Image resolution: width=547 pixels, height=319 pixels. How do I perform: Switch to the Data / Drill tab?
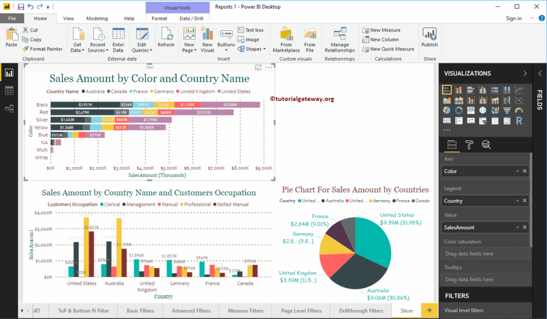[x=192, y=19]
